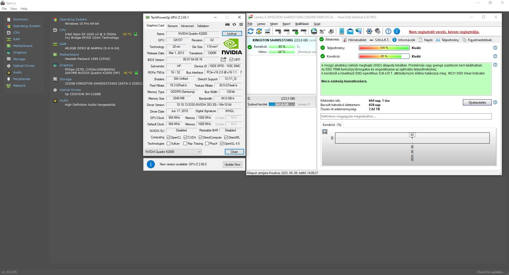
Task: Click the GPU-Z refresh arrows icon
Action: click(234, 24)
